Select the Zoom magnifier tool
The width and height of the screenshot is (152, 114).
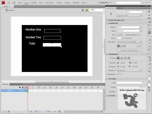coord(149,72)
